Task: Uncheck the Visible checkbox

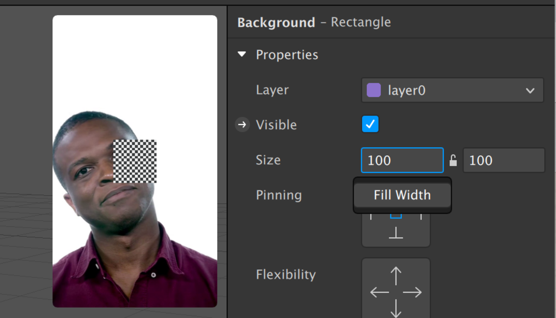Action: [x=370, y=124]
